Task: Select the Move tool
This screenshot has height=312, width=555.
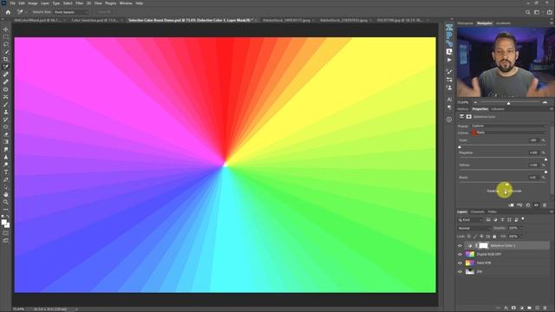Action: [x=6, y=29]
